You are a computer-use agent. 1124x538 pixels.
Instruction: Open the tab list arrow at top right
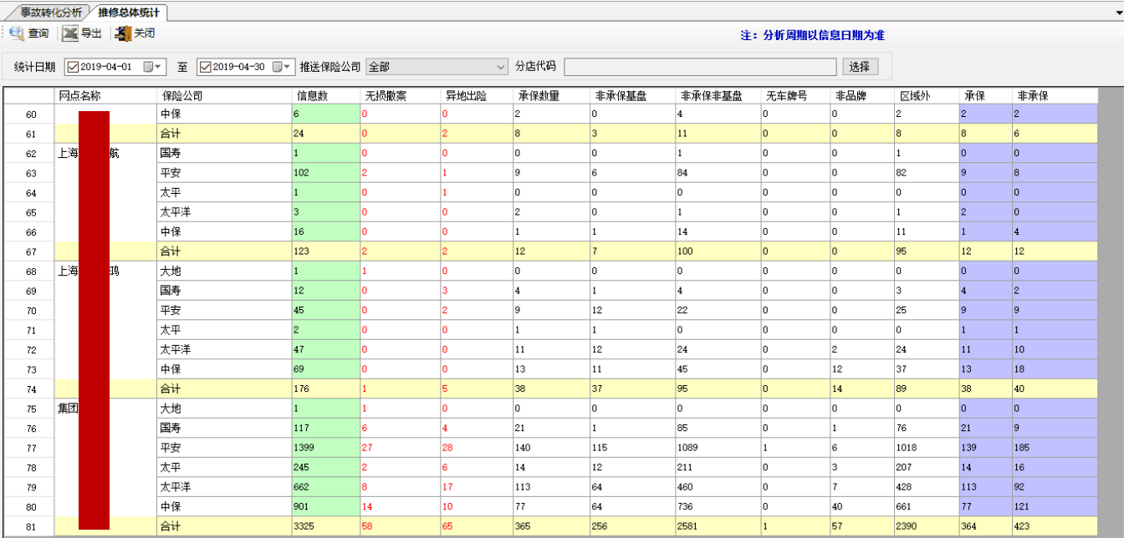(1116, 13)
